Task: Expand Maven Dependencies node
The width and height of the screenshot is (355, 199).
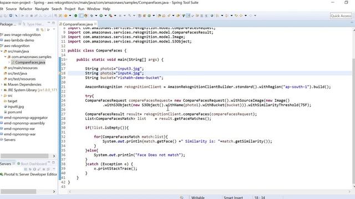Action: click(x=2, y=85)
